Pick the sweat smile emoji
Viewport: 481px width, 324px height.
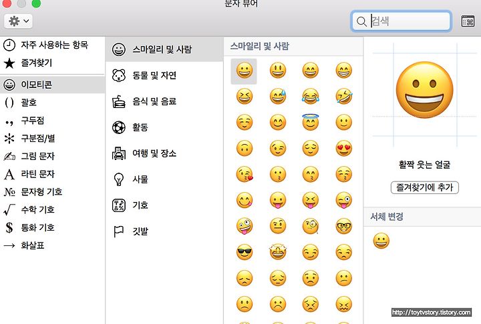[x=278, y=97]
